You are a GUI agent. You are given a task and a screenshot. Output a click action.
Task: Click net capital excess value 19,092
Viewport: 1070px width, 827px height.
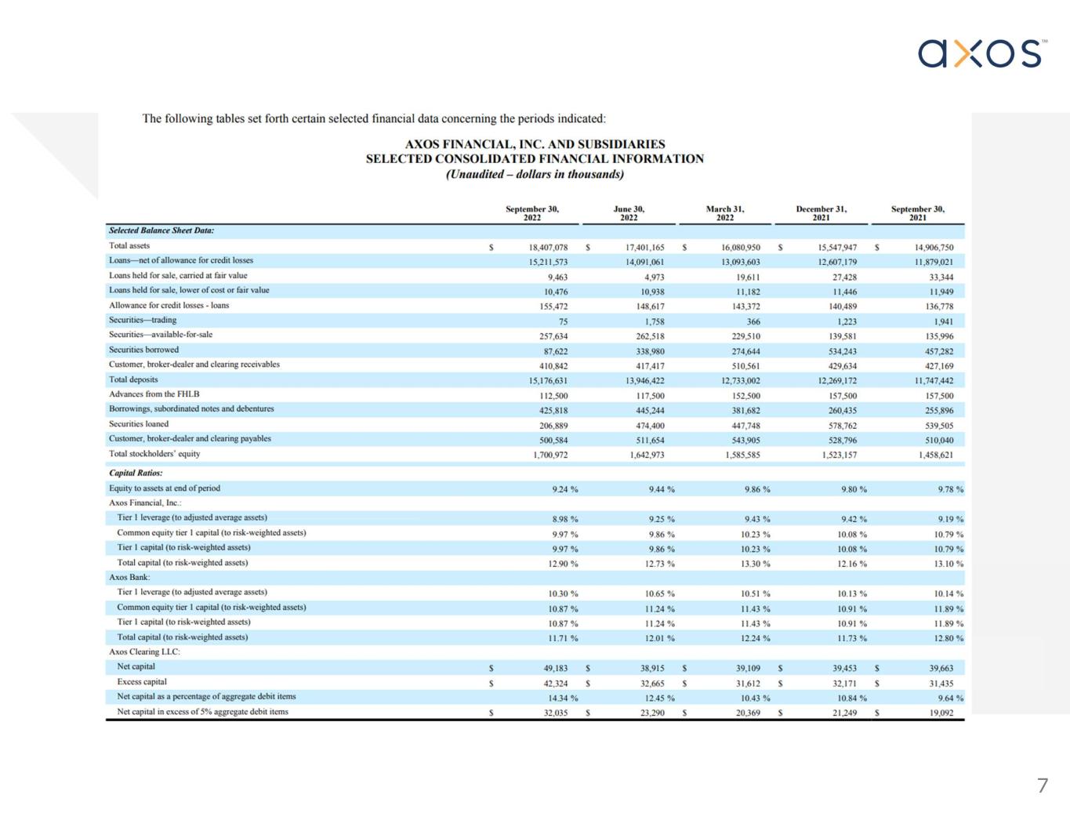pos(941,713)
